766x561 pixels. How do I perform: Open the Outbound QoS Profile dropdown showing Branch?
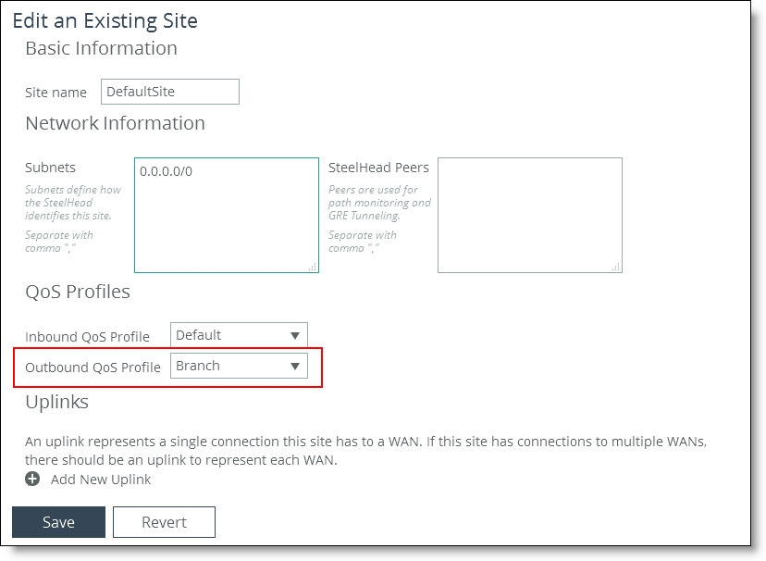click(239, 366)
